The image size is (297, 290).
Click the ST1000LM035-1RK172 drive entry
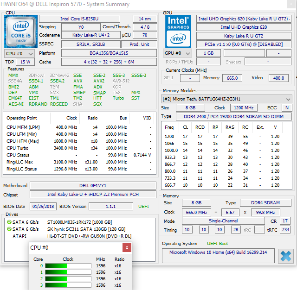click(79, 222)
